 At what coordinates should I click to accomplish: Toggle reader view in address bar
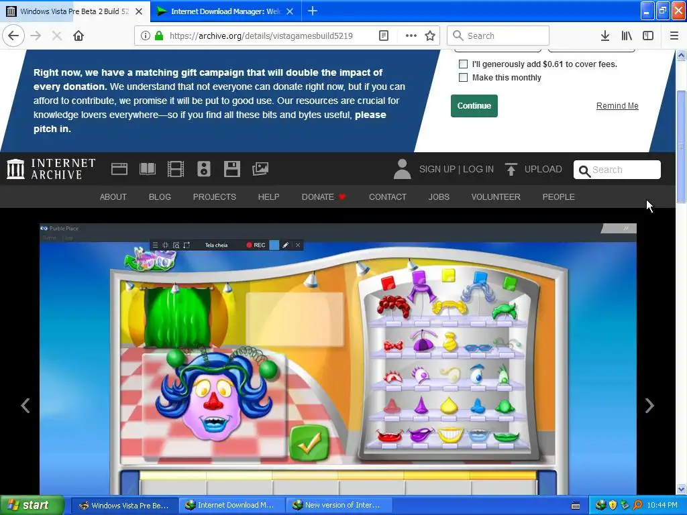pos(383,36)
